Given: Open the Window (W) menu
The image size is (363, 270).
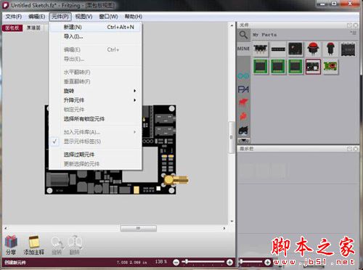Looking at the screenshot, I should tap(108, 17).
